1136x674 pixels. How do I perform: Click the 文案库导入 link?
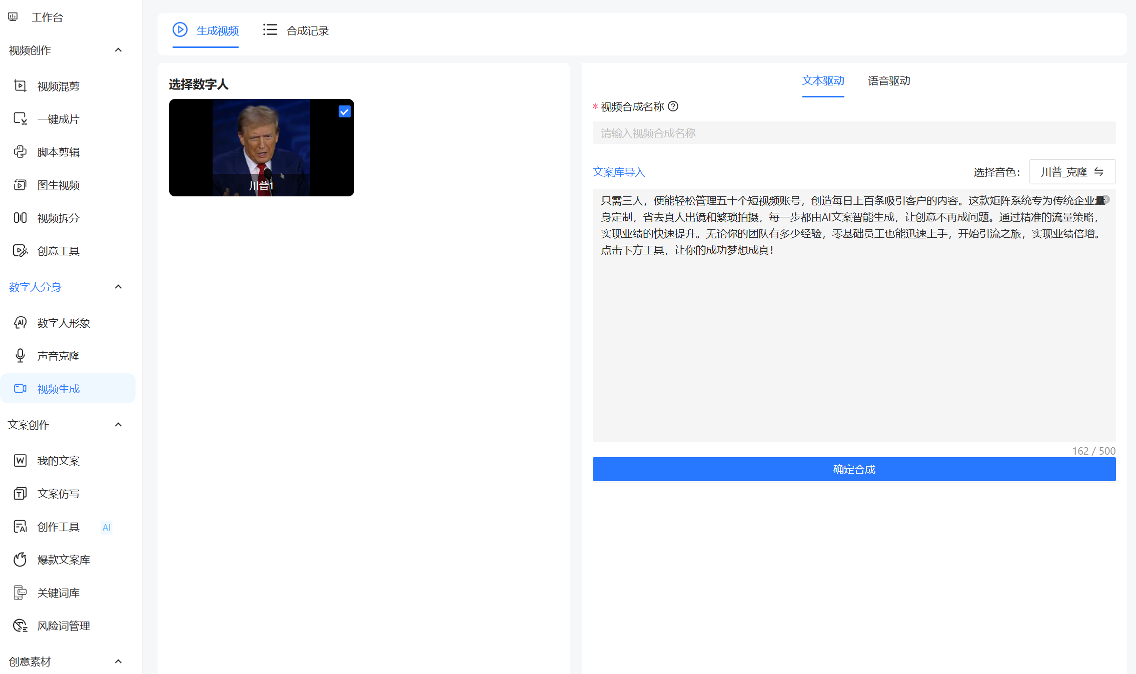point(619,172)
